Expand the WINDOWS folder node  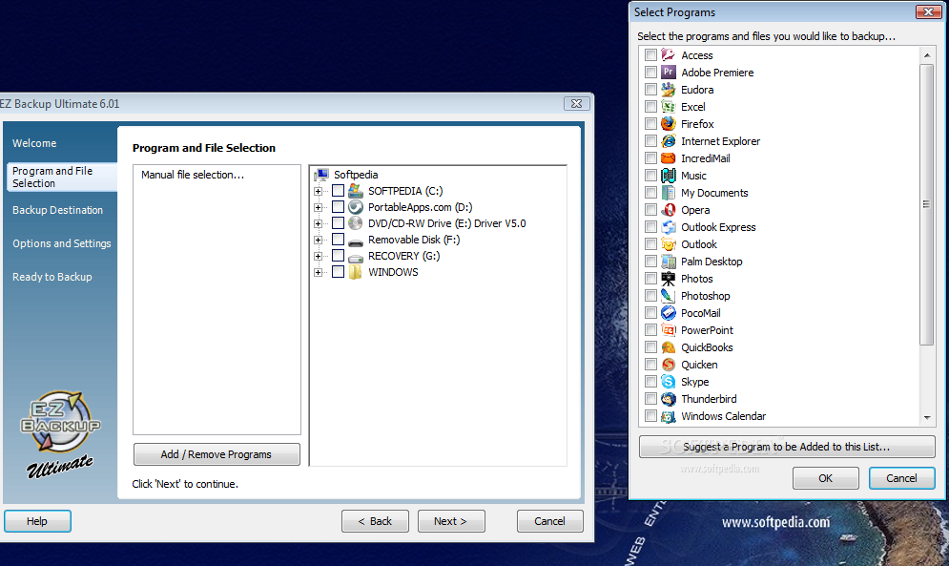click(x=318, y=273)
